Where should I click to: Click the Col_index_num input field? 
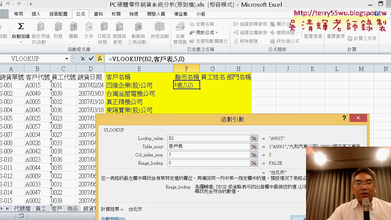[209, 155]
